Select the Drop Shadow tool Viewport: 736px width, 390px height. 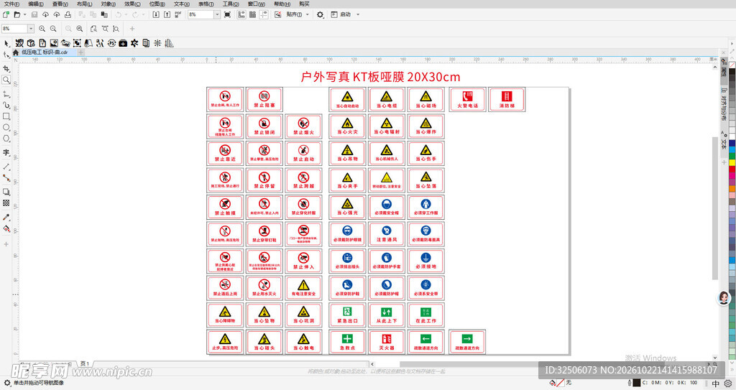pos(6,192)
